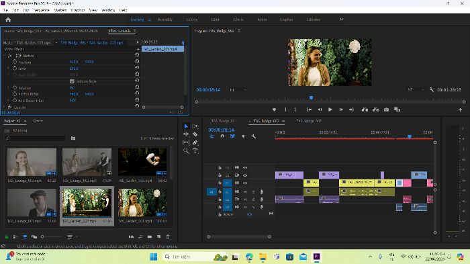The height and width of the screenshot is (264, 470).
Task: Select the Razor tool
Action: point(195,134)
